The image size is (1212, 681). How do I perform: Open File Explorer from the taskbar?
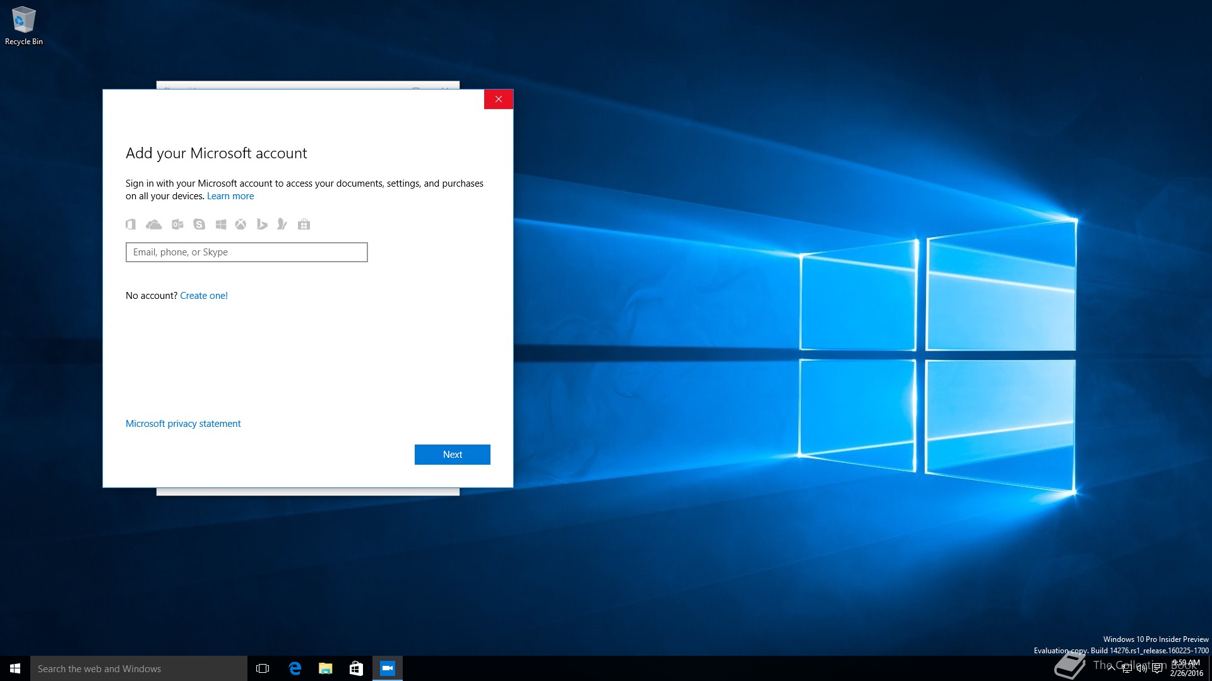click(325, 668)
